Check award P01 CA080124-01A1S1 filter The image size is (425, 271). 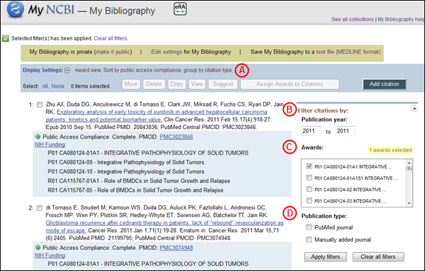pyautogui.click(x=309, y=177)
